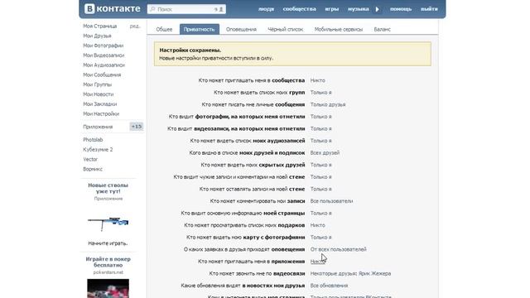The image size is (530, 298).
Task: Change Никто value for inviting to сообщества
Action: (x=317, y=81)
